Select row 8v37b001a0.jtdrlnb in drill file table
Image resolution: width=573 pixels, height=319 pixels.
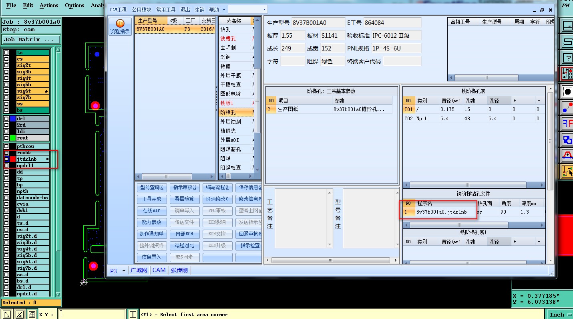click(x=474, y=212)
